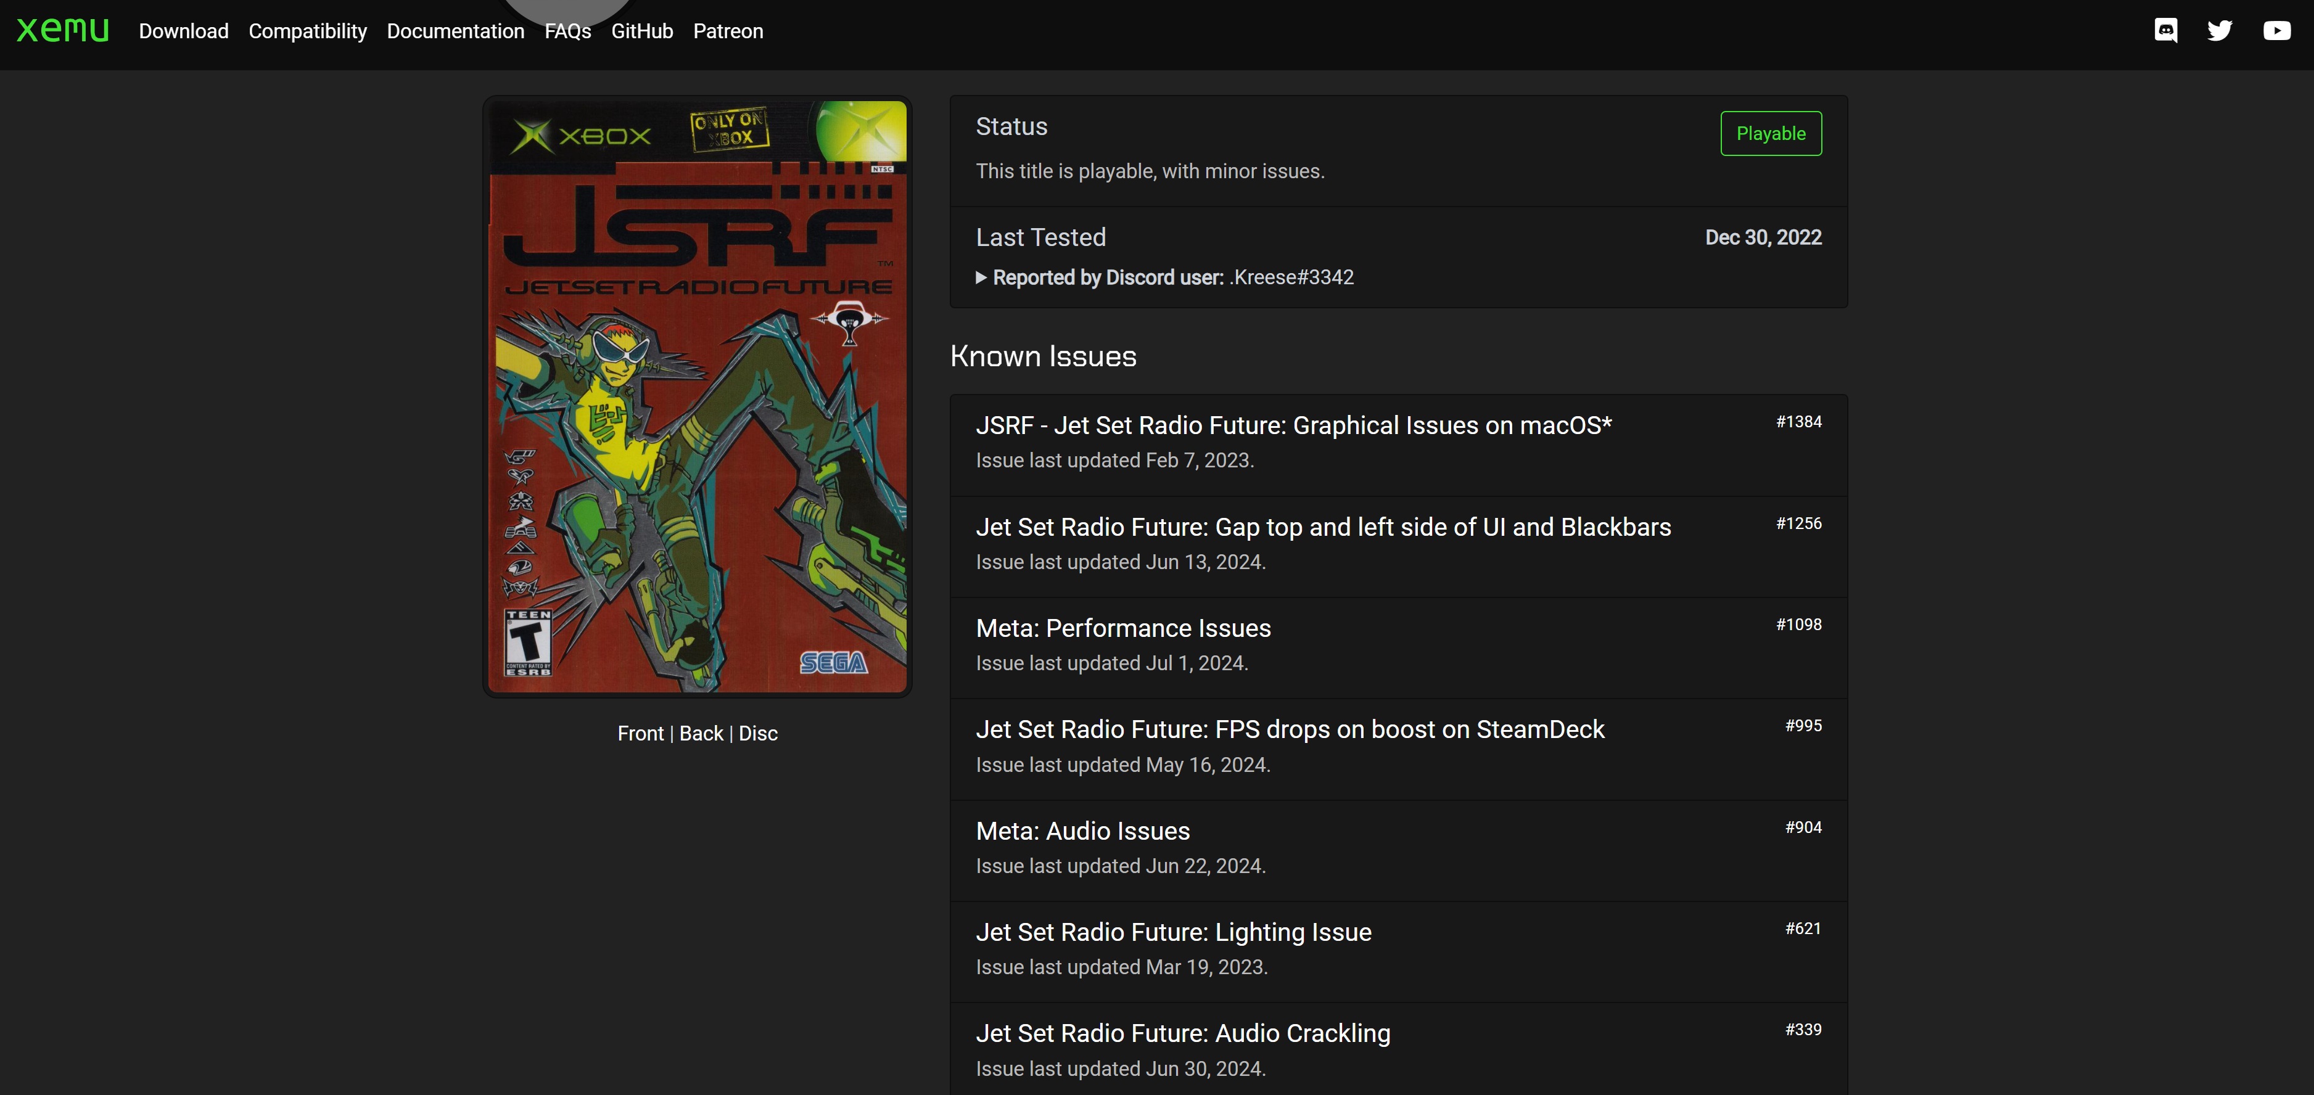2314x1095 pixels.
Task: Open the xemu Twitter icon
Action: (2220, 31)
